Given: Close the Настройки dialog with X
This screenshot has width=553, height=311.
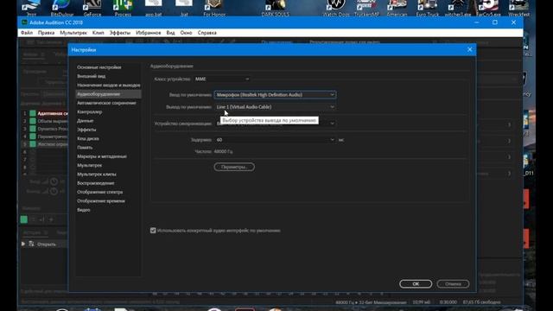Looking at the screenshot, I should tap(469, 50).
